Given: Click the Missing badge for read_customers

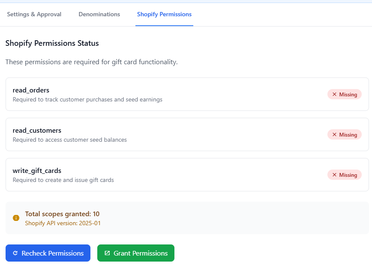Looking at the screenshot, I should (345, 134).
